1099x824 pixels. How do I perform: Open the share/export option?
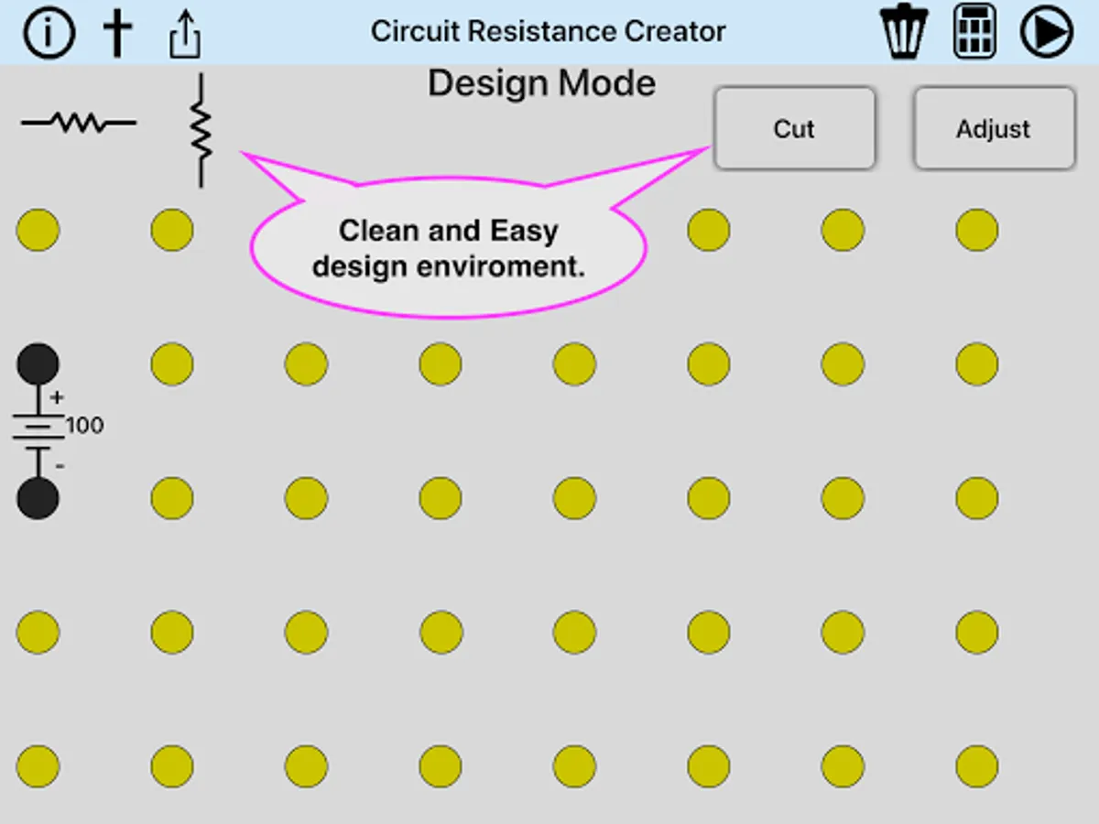coord(185,31)
